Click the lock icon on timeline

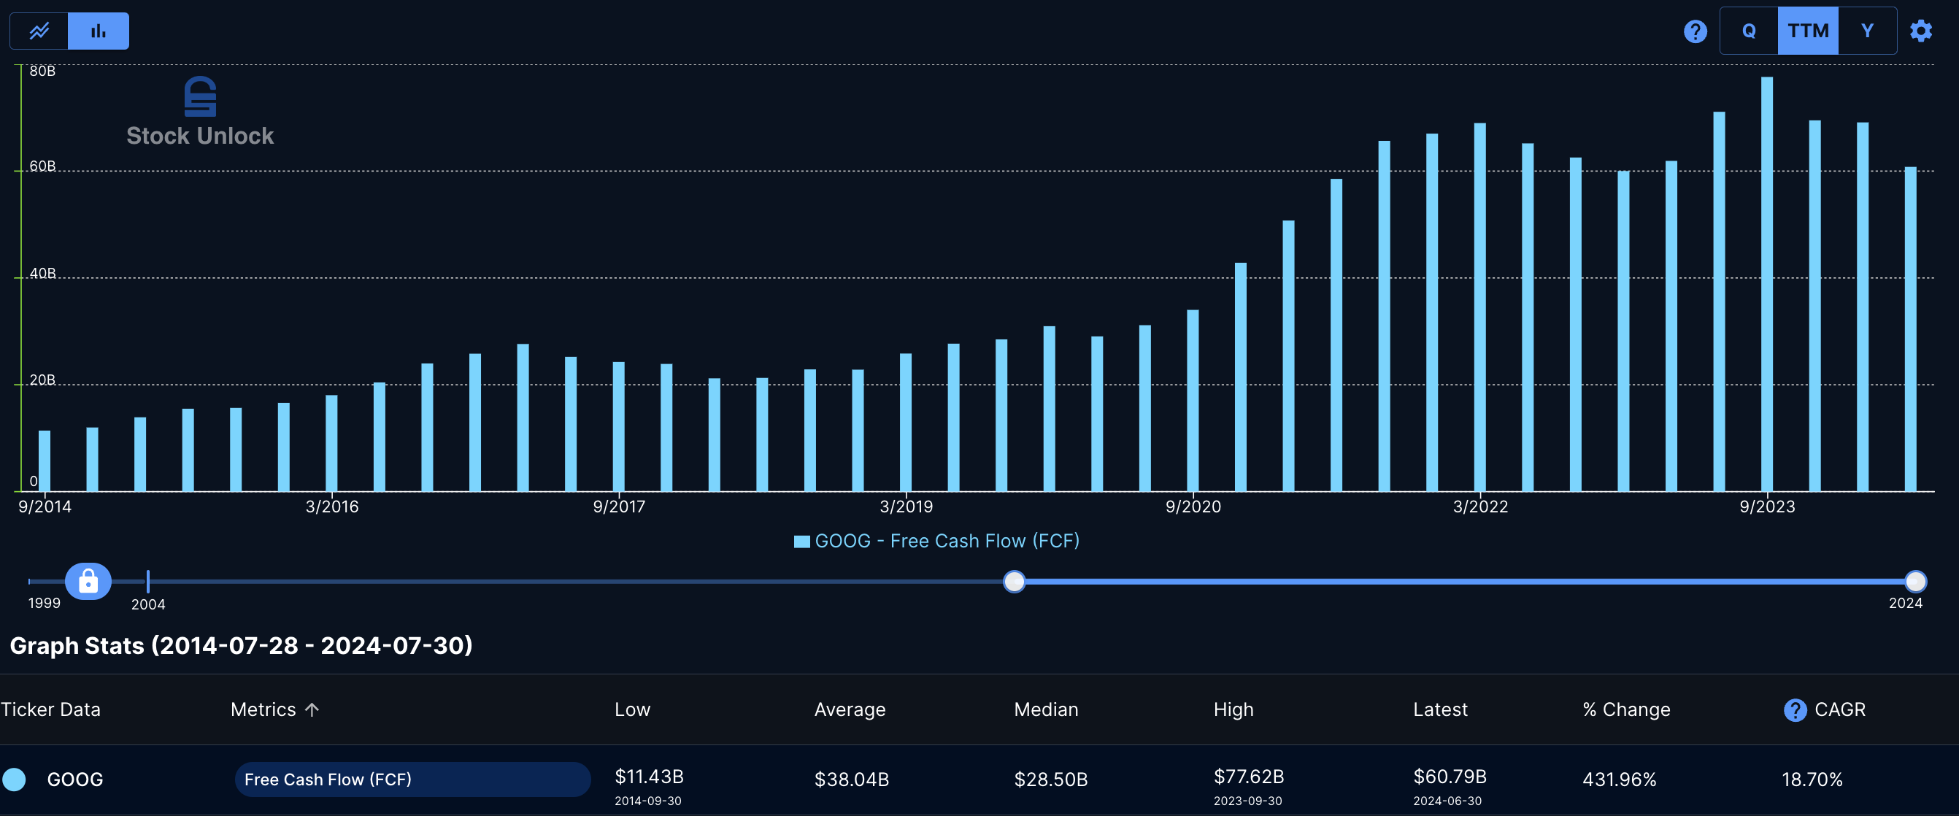point(88,582)
